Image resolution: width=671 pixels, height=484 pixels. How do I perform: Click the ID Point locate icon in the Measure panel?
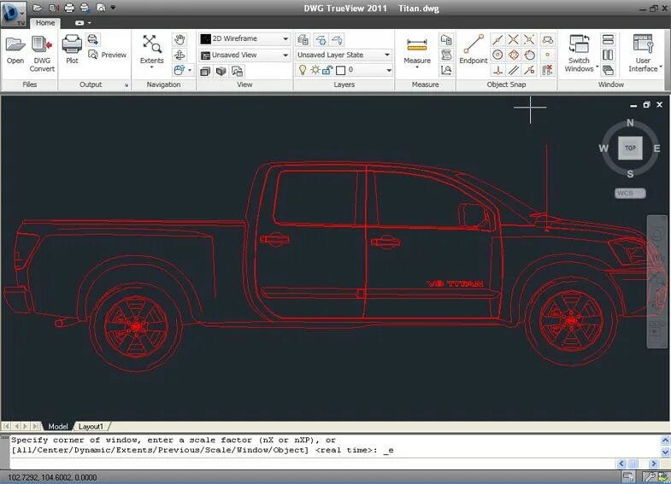click(446, 70)
